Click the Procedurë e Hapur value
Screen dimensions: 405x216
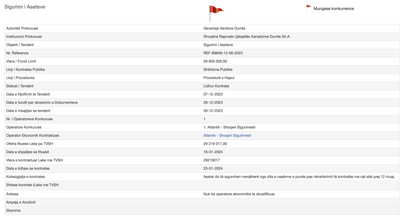tap(219, 78)
